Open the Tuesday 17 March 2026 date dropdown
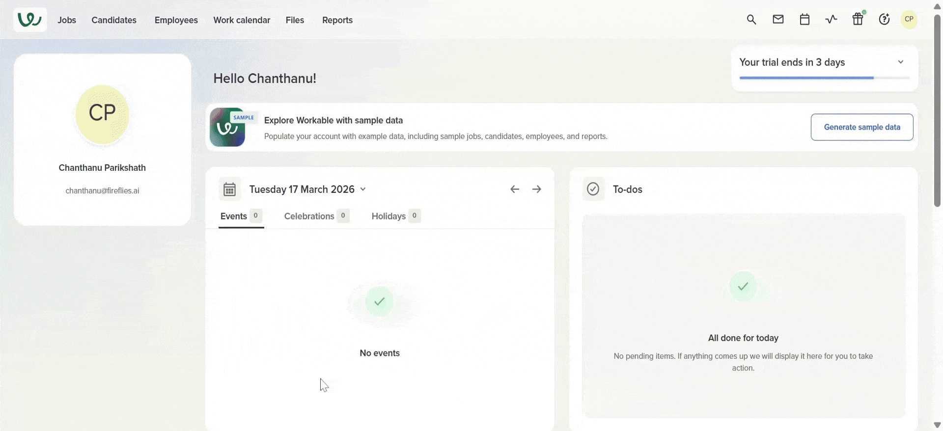 point(307,189)
